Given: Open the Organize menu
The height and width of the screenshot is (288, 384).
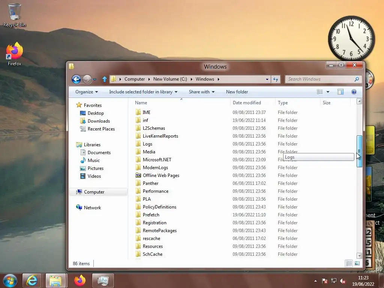Looking at the screenshot, I should click(x=87, y=92).
